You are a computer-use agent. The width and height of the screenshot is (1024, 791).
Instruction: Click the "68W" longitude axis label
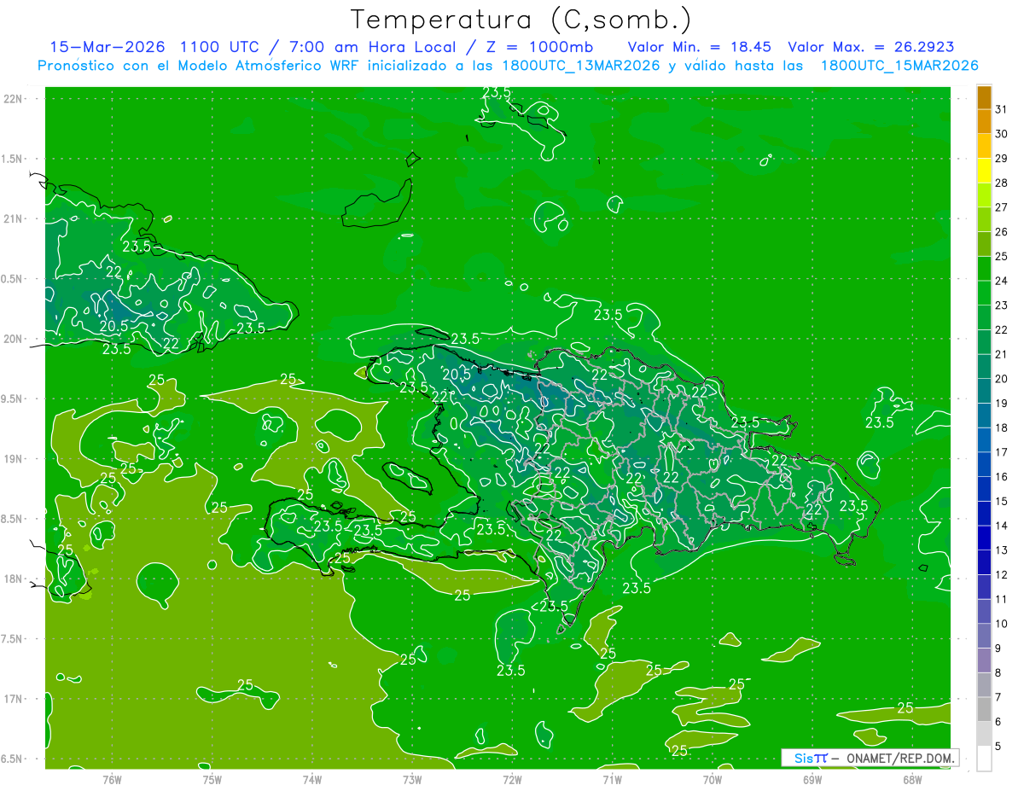[912, 779]
